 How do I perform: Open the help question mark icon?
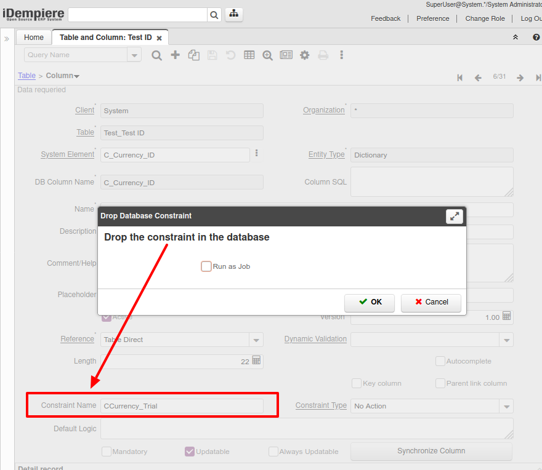(536, 38)
